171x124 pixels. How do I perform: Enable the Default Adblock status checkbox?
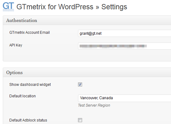(80, 120)
